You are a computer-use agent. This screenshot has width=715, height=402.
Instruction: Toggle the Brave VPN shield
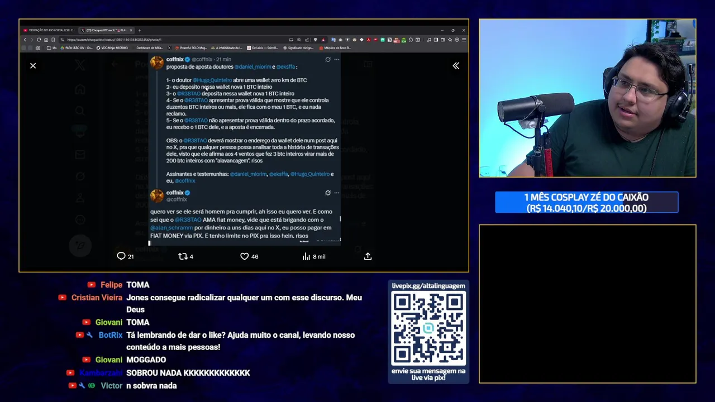pos(457,40)
